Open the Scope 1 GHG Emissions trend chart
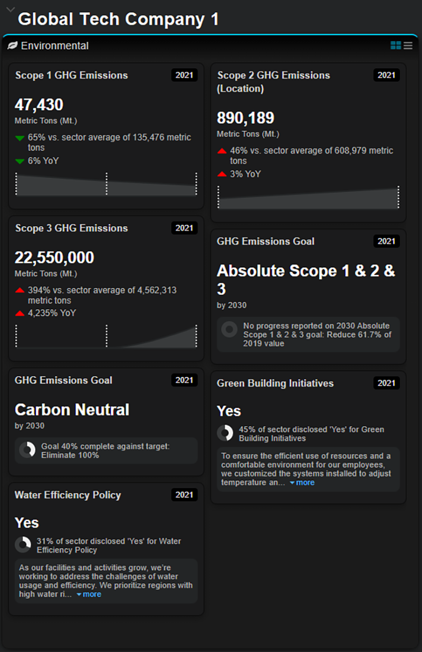Screen dimensions: 422x652 tap(106, 184)
